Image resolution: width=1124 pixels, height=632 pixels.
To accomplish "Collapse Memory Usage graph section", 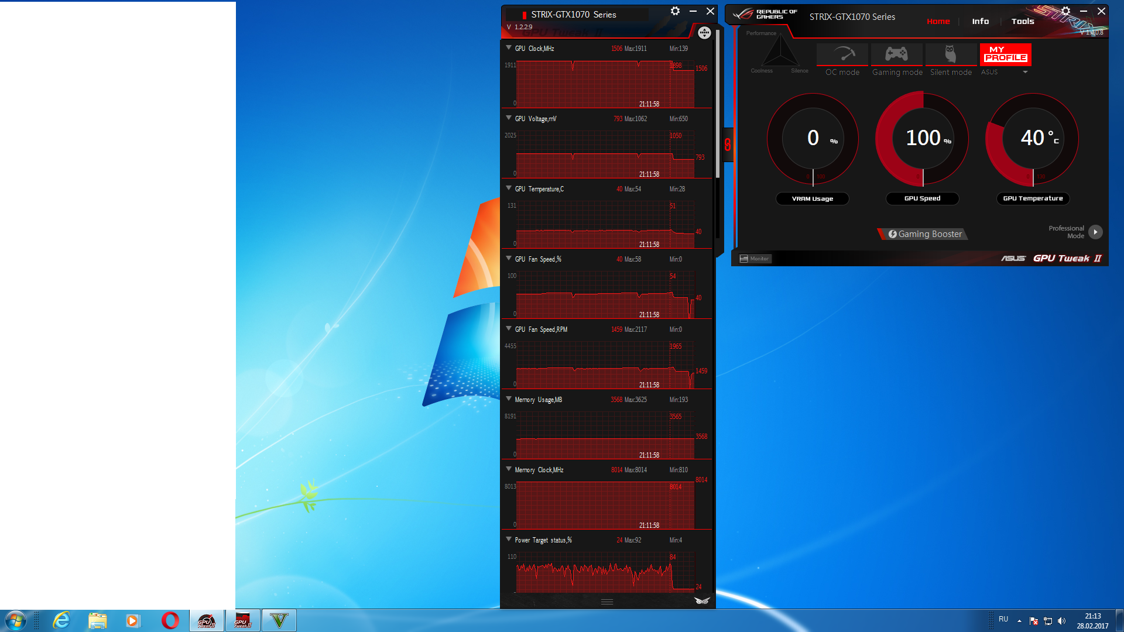I will point(509,399).
